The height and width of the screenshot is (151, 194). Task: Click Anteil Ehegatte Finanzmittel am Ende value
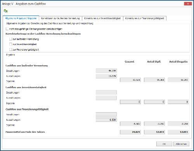pos(178,132)
